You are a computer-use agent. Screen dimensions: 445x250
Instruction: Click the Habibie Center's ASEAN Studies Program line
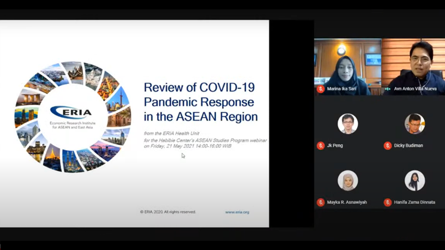click(205, 141)
